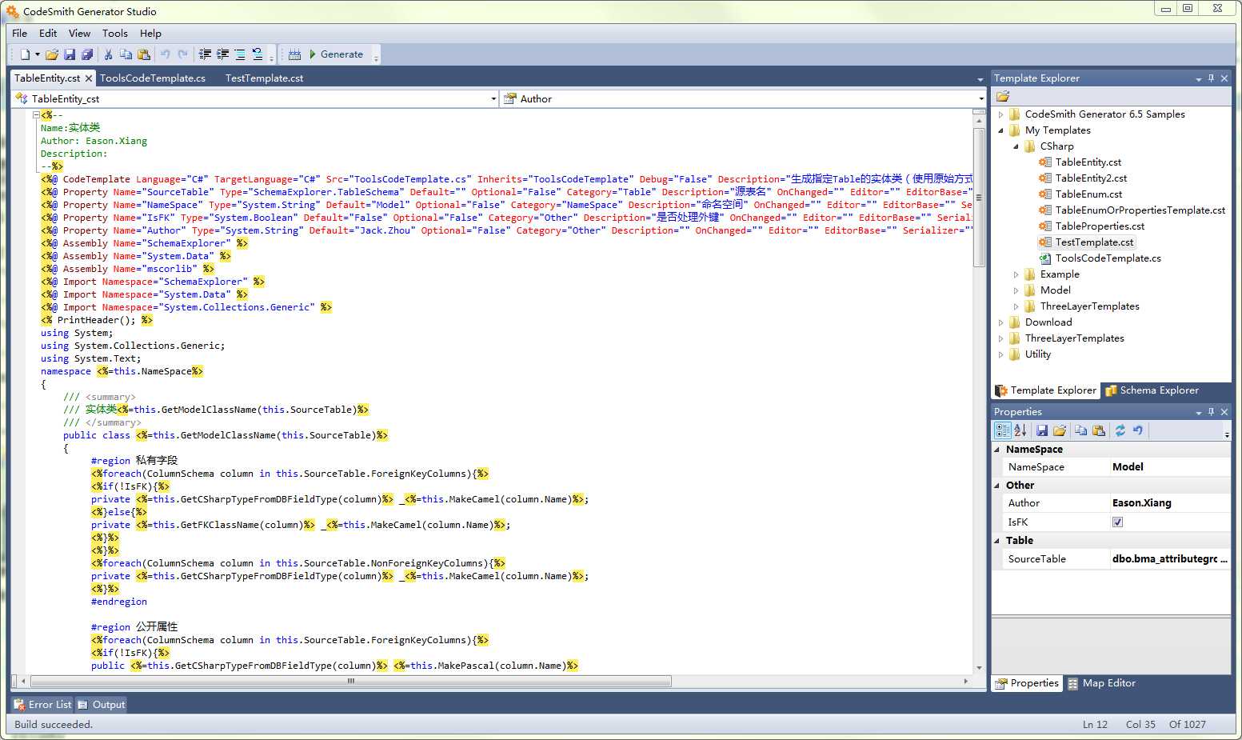Open the Help menu
The image size is (1242, 740).
150,33
